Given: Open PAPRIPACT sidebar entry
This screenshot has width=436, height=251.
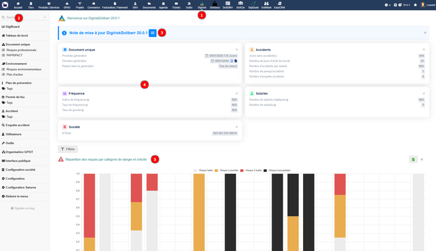Looking at the screenshot, I should point(12,55).
